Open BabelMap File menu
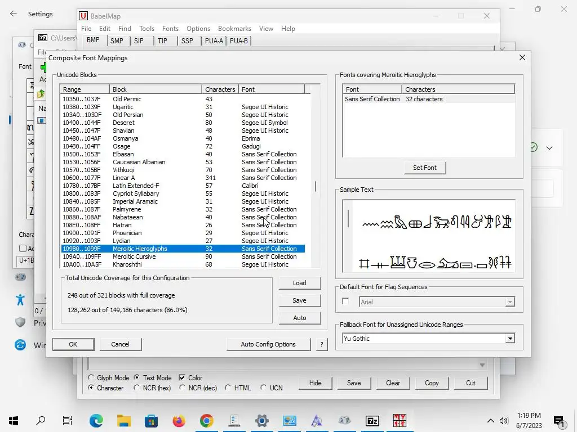Screen dimensions: 577x432 (x=86, y=28)
